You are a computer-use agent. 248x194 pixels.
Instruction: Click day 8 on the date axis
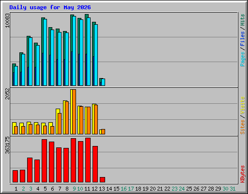[67, 189]
